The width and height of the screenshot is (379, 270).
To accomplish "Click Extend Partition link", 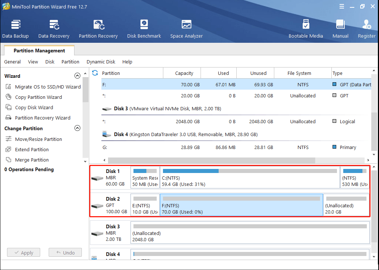I will pyautogui.click(x=32, y=150).
